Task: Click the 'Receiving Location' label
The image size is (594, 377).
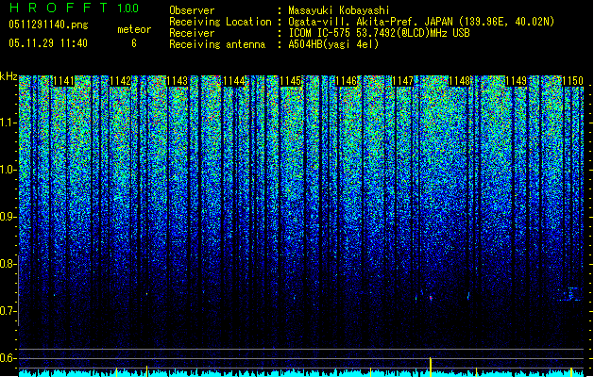Action: (x=220, y=22)
